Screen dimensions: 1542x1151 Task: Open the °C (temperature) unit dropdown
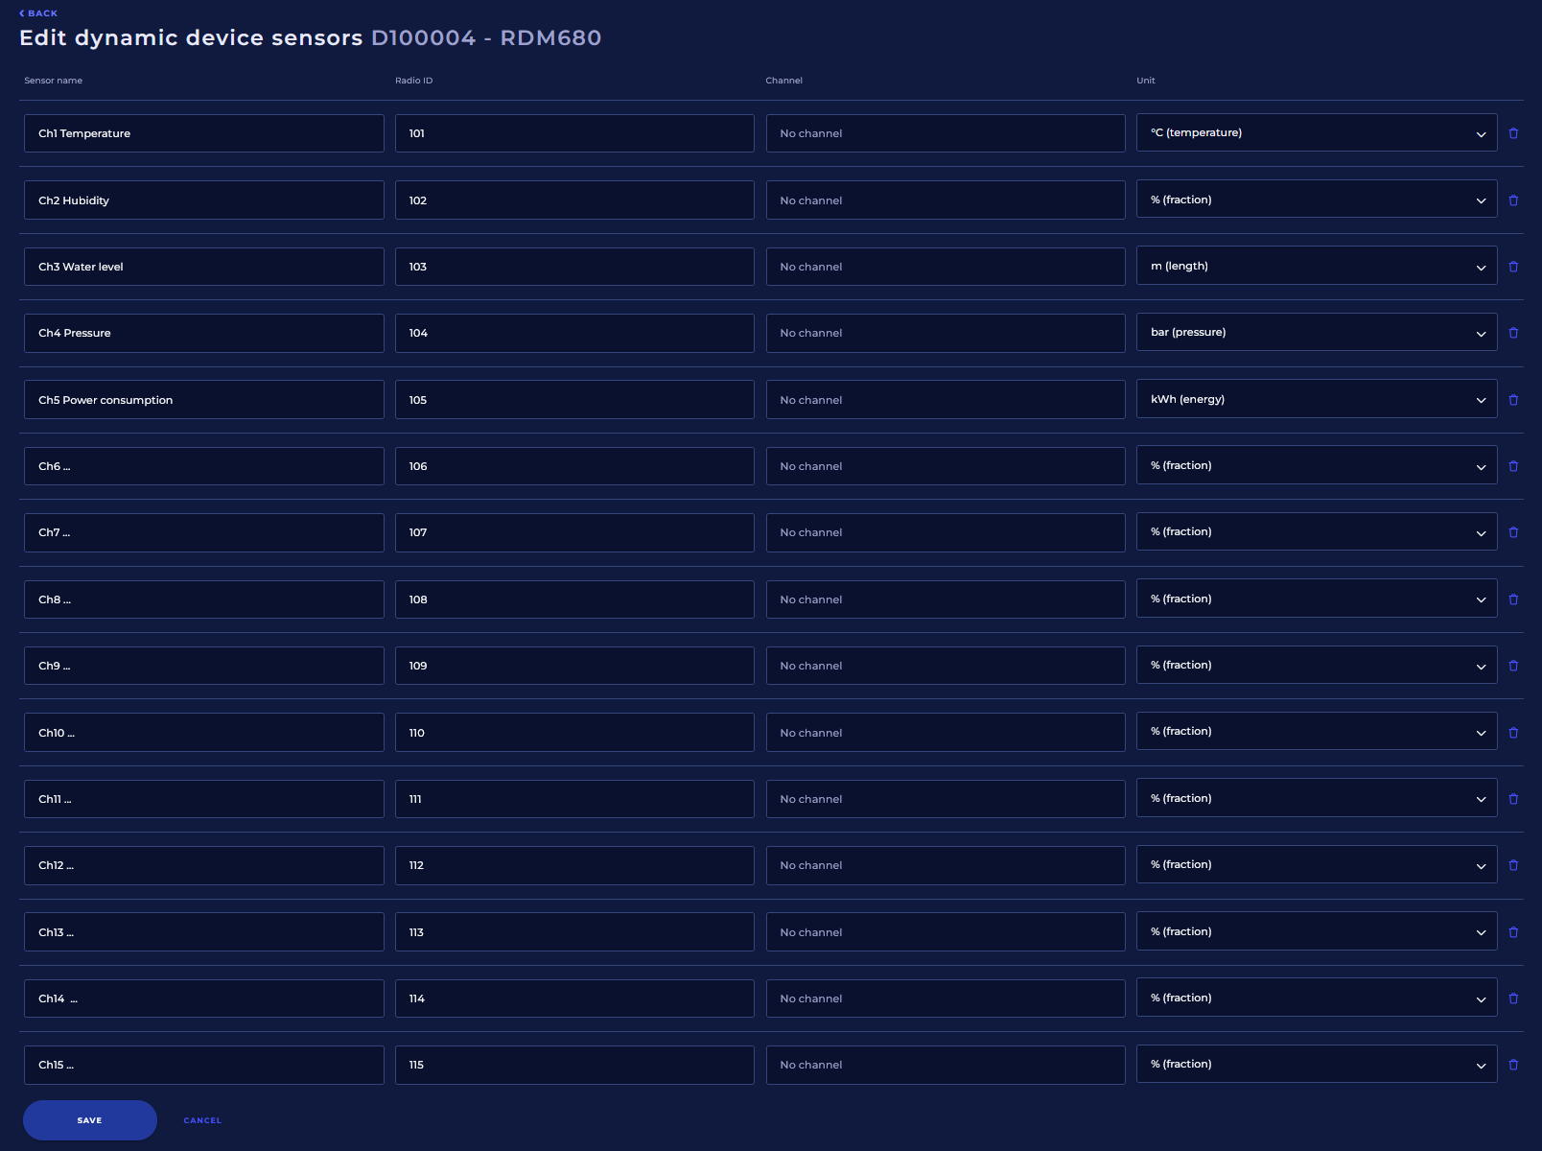pos(1316,133)
